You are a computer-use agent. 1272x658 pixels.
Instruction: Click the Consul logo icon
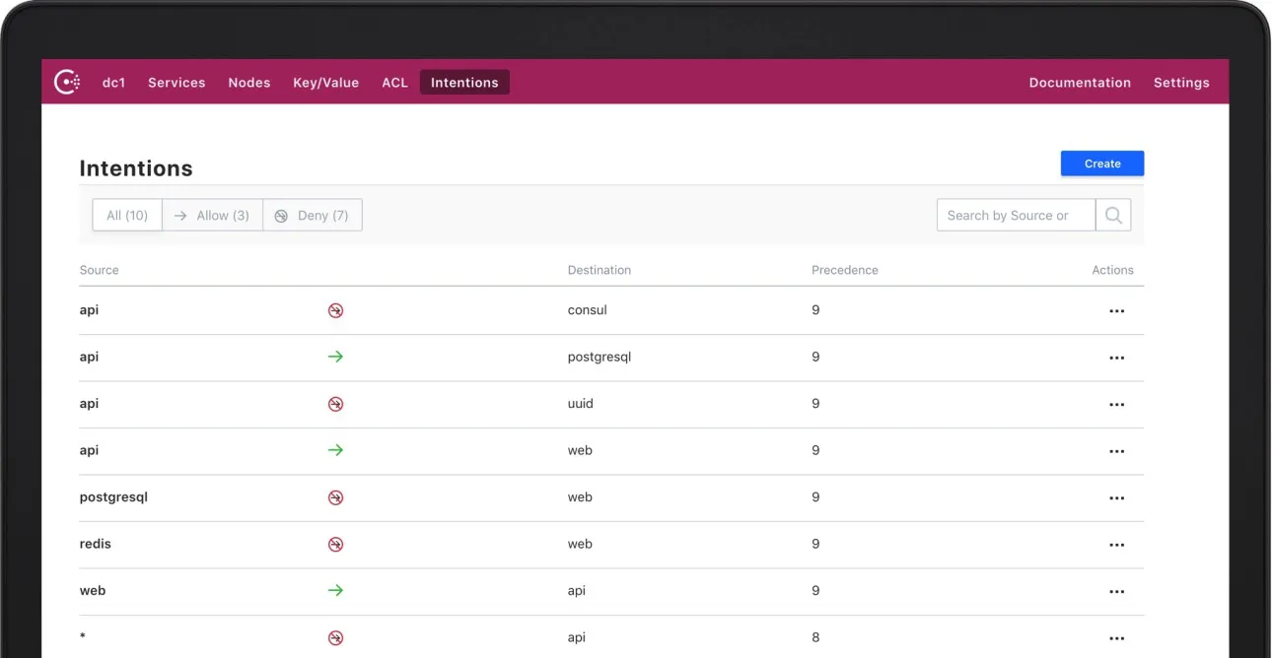pos(67,82)
